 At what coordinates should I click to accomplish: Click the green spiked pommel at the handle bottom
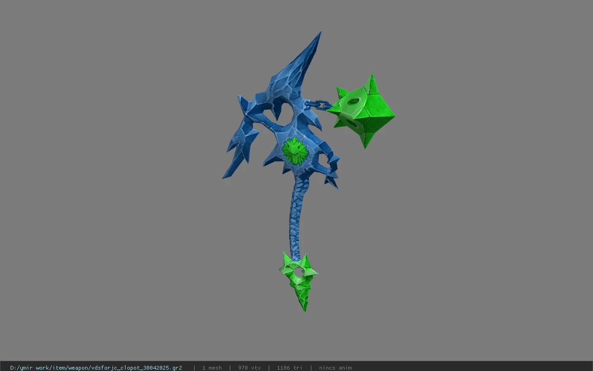click(299, 281)
